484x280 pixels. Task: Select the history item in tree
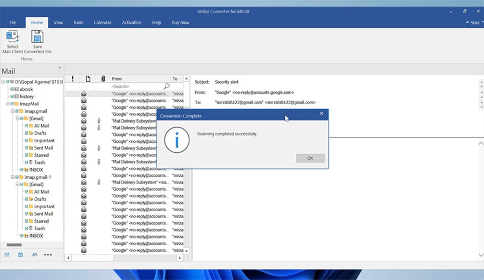[27, 97]
